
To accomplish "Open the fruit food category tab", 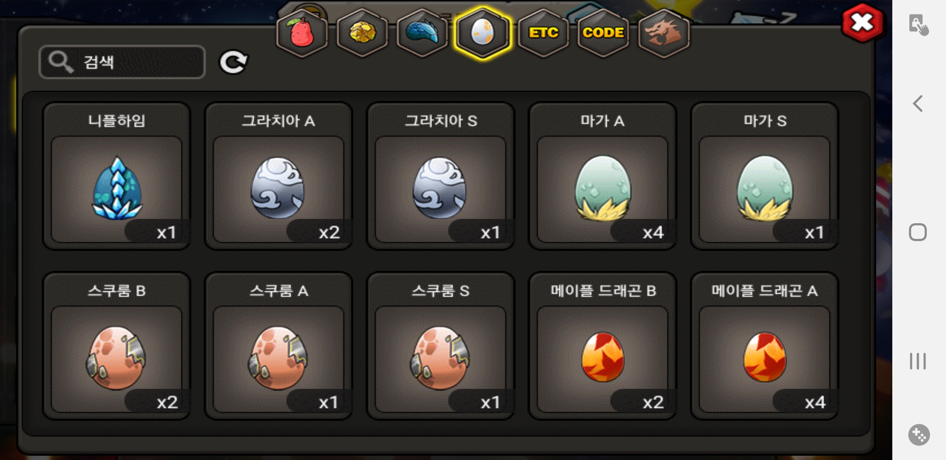I will tap(302, 33).
